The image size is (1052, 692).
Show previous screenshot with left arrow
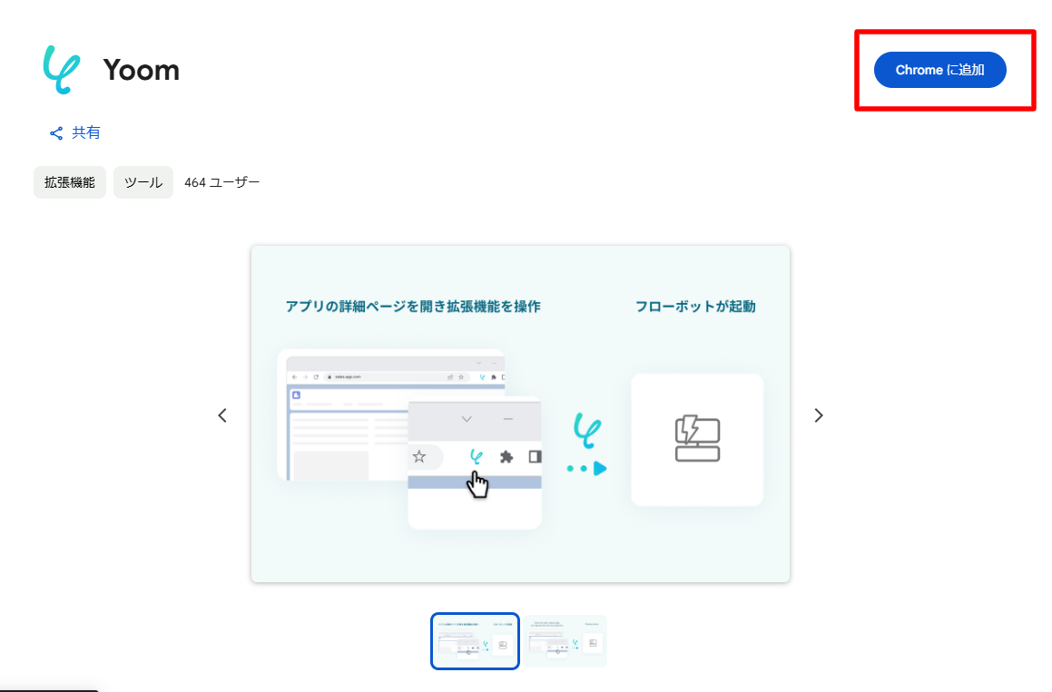(x=222, y=415)
